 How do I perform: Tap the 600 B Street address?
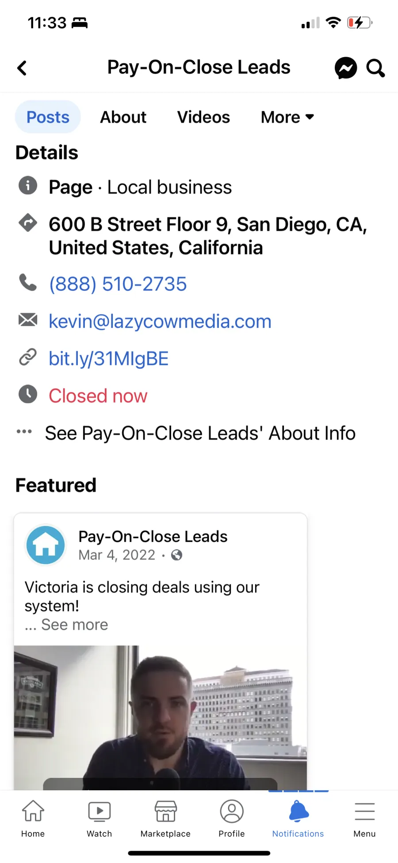click(208, 236)
